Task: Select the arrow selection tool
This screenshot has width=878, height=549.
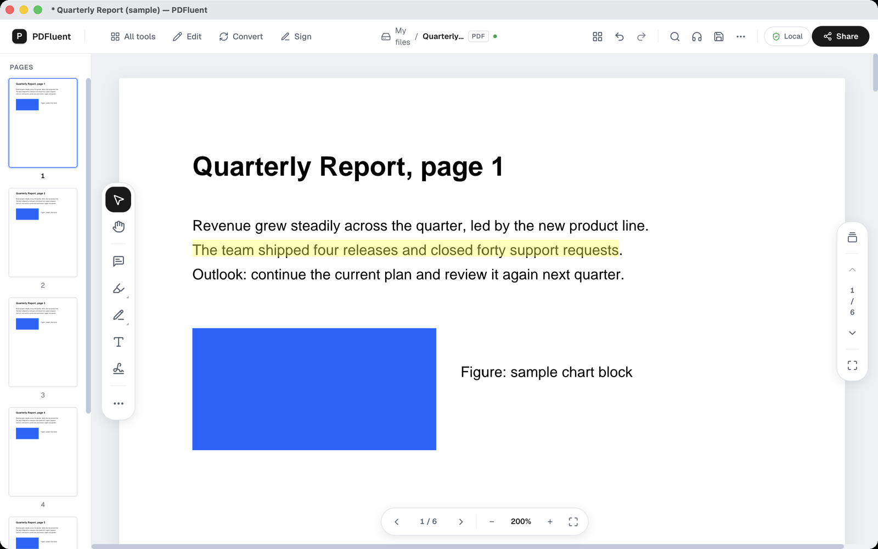Action: pos(119,199)
